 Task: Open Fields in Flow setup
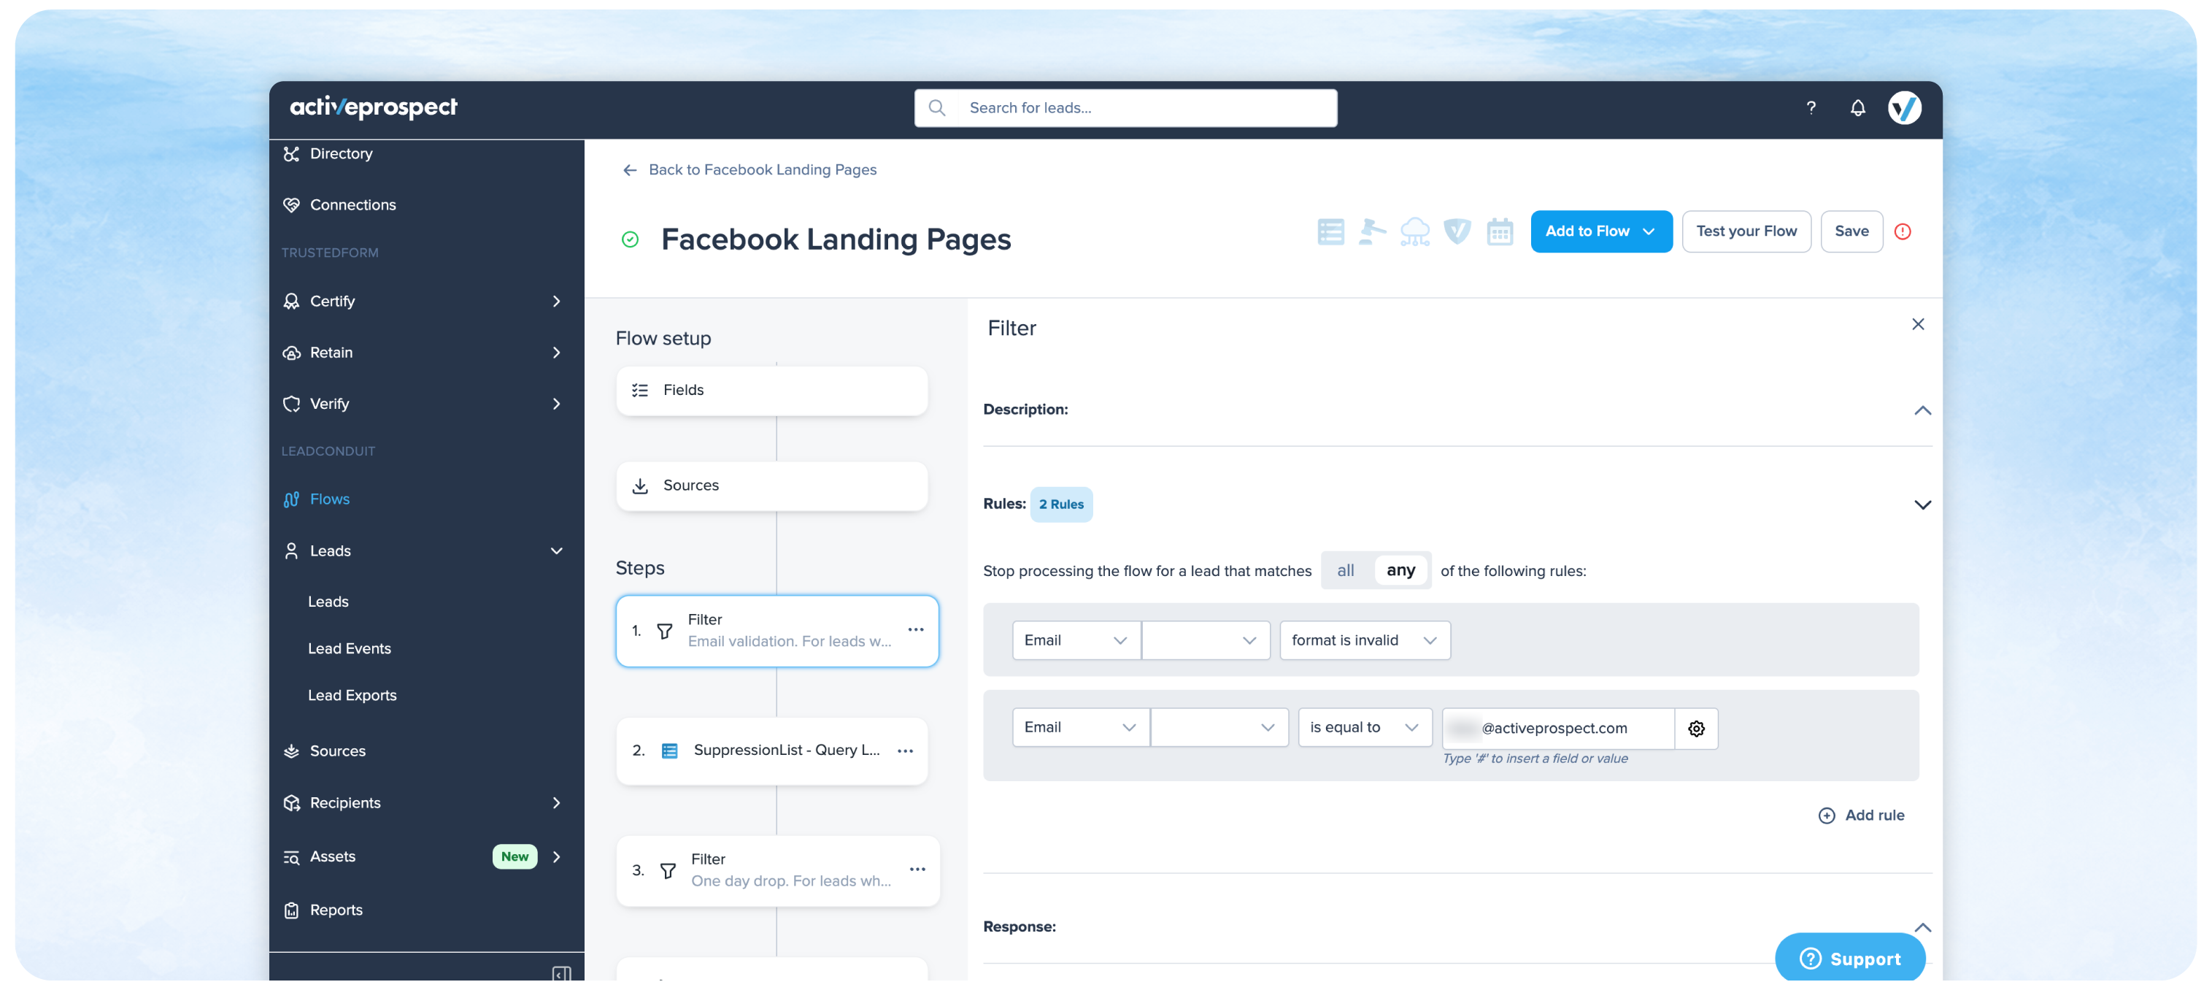coord(771,390)
